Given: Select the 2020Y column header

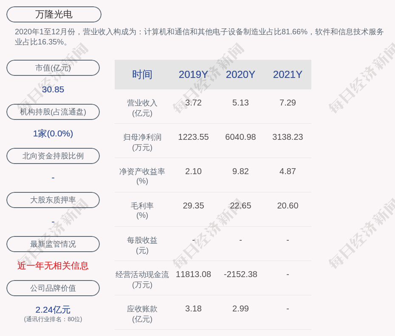Looking at the screenshot, I should 240,75.
